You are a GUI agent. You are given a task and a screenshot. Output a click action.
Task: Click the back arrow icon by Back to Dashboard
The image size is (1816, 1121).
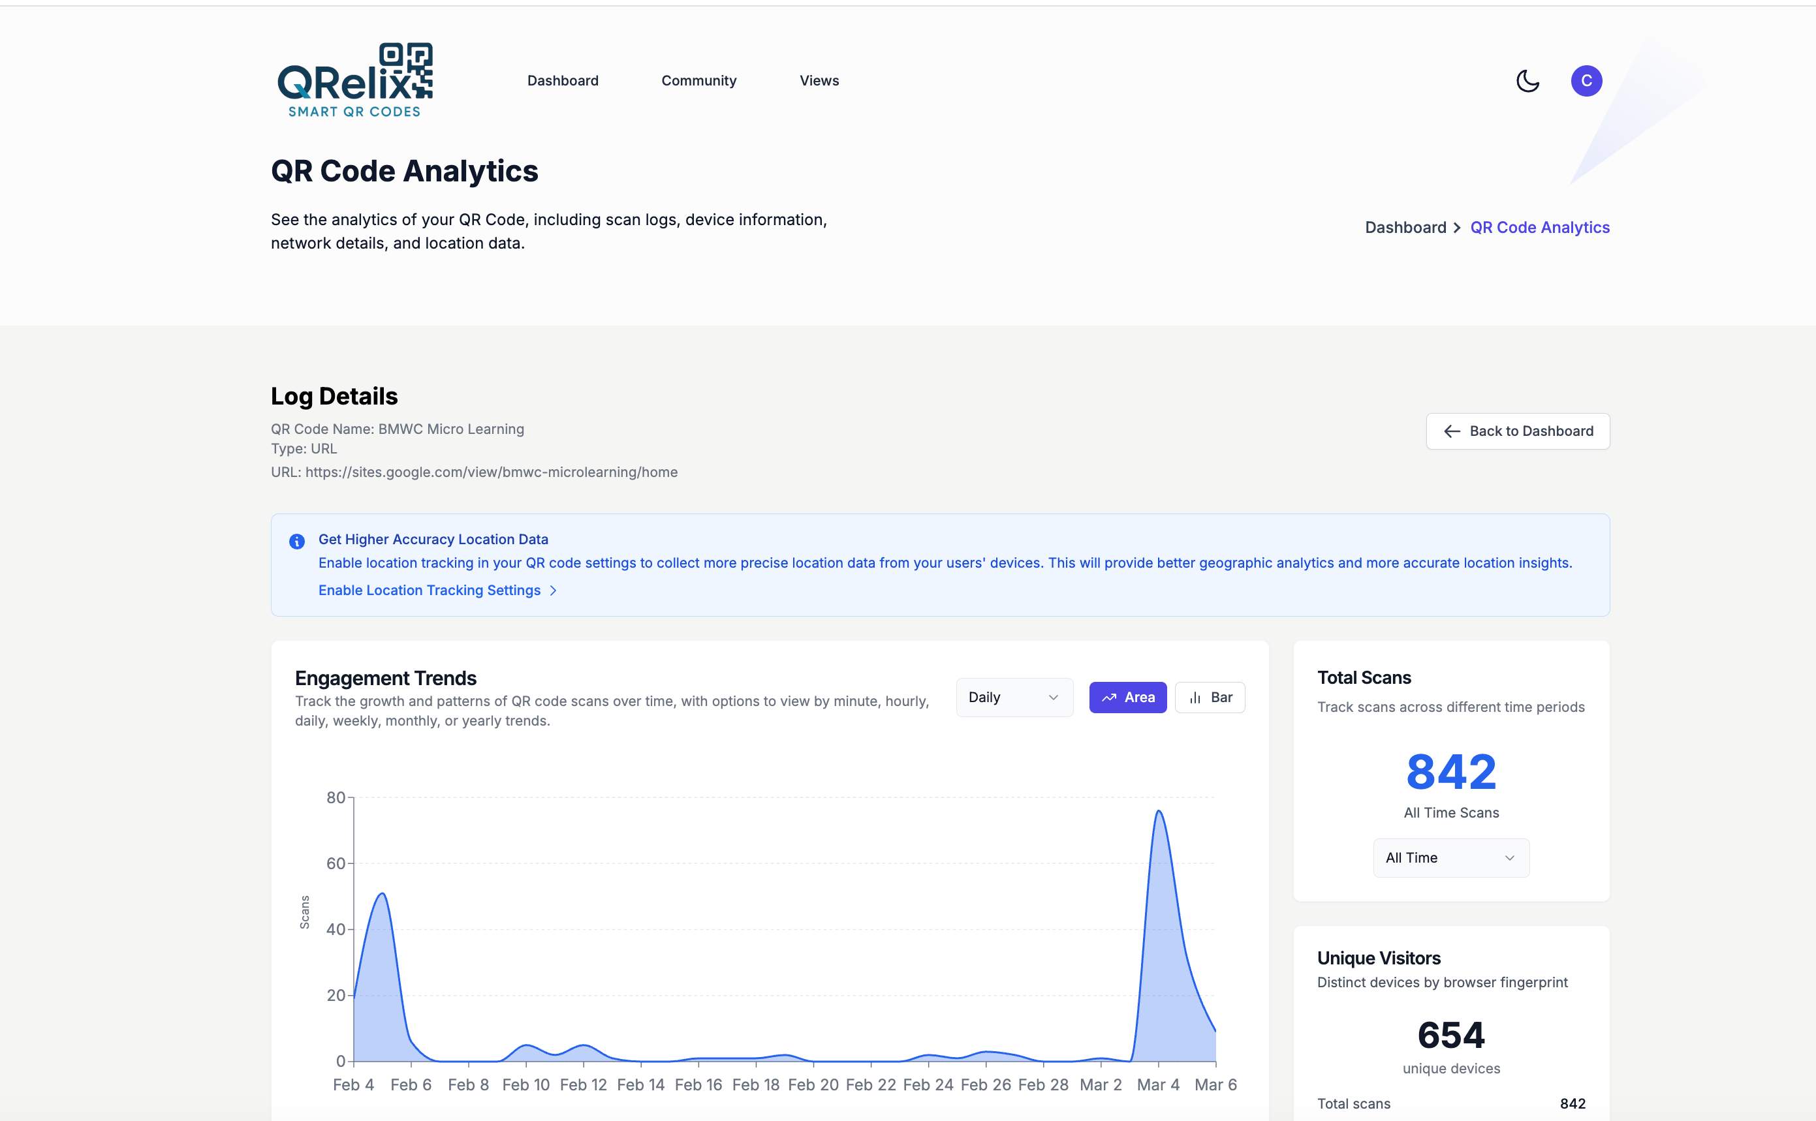pos(1451,431)
